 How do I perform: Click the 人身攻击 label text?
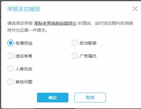click(24, 69)
